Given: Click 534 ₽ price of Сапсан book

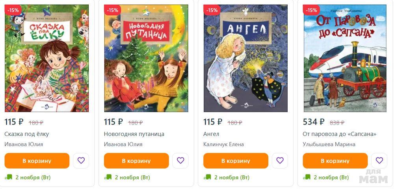Looking at the screenshot, I should point(314,122).
